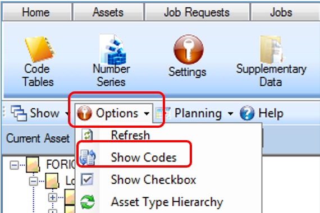
Task: Click the Refresh icon in Options menu
Action: (88, 135)
